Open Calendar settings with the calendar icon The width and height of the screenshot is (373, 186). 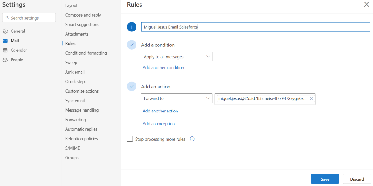point(6,50)
